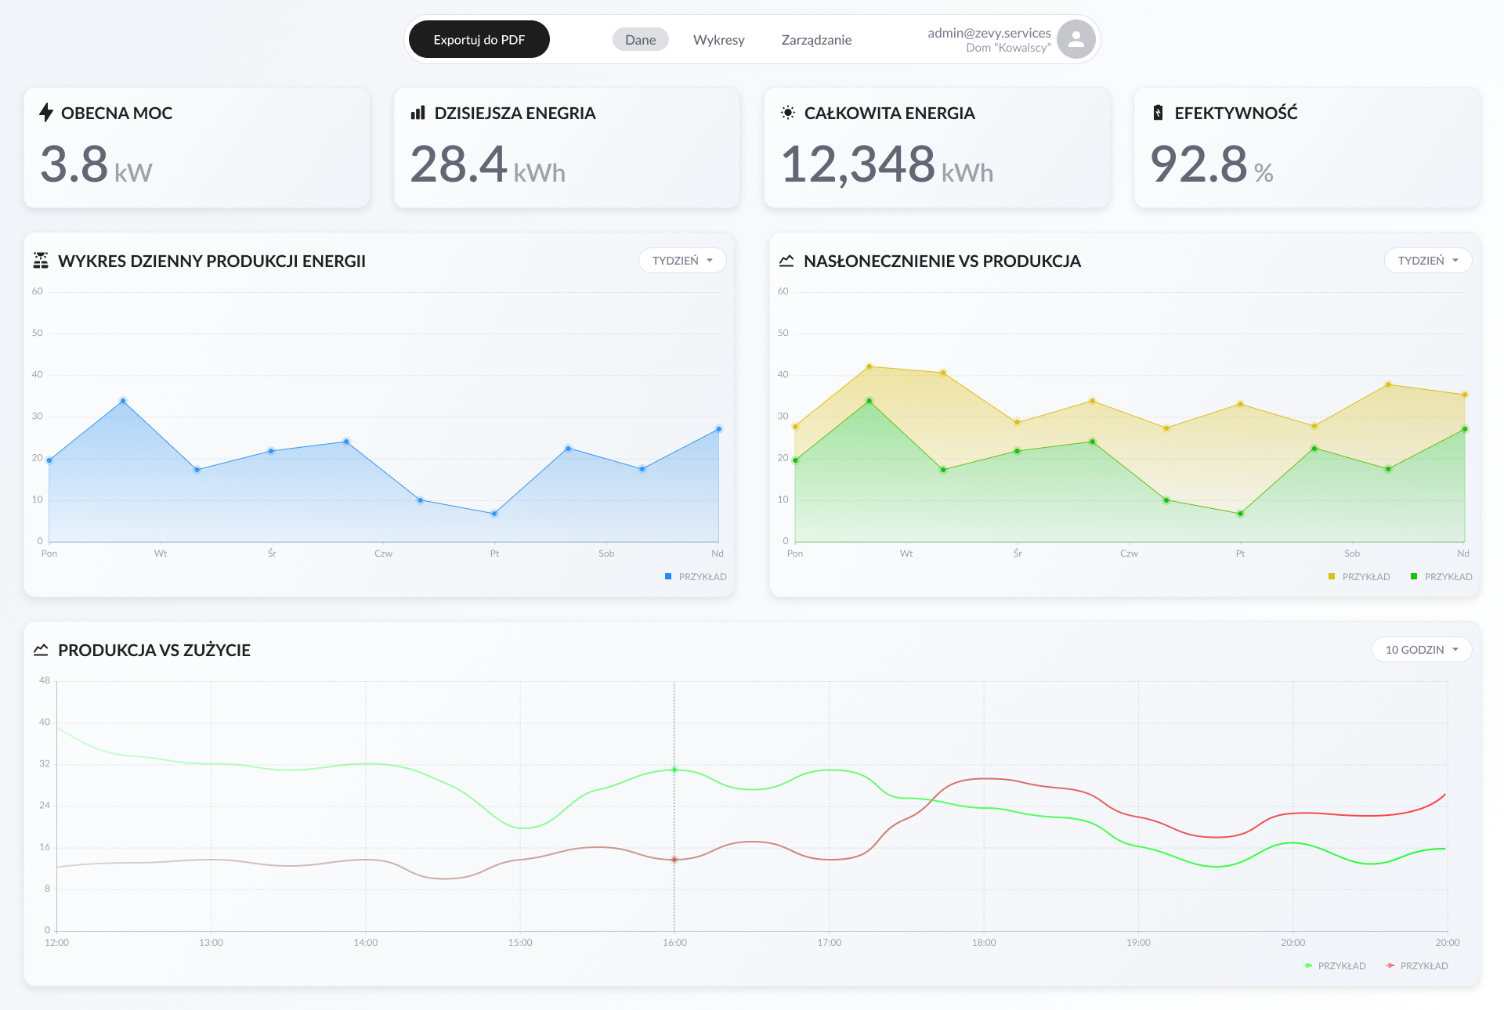Click the bar chart icon in Dzisiejsza Energia
1504x1010 pixels.
click(418, 113)
